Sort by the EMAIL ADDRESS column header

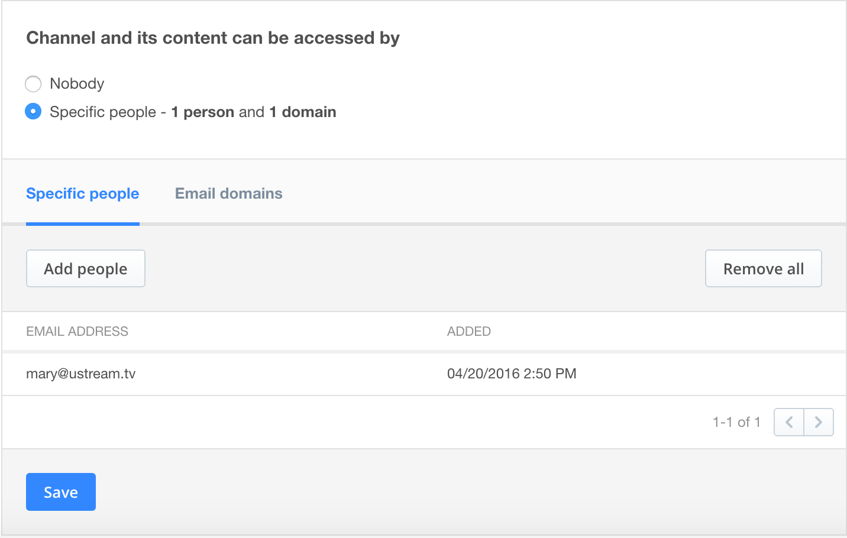click(x=77, y=331)
